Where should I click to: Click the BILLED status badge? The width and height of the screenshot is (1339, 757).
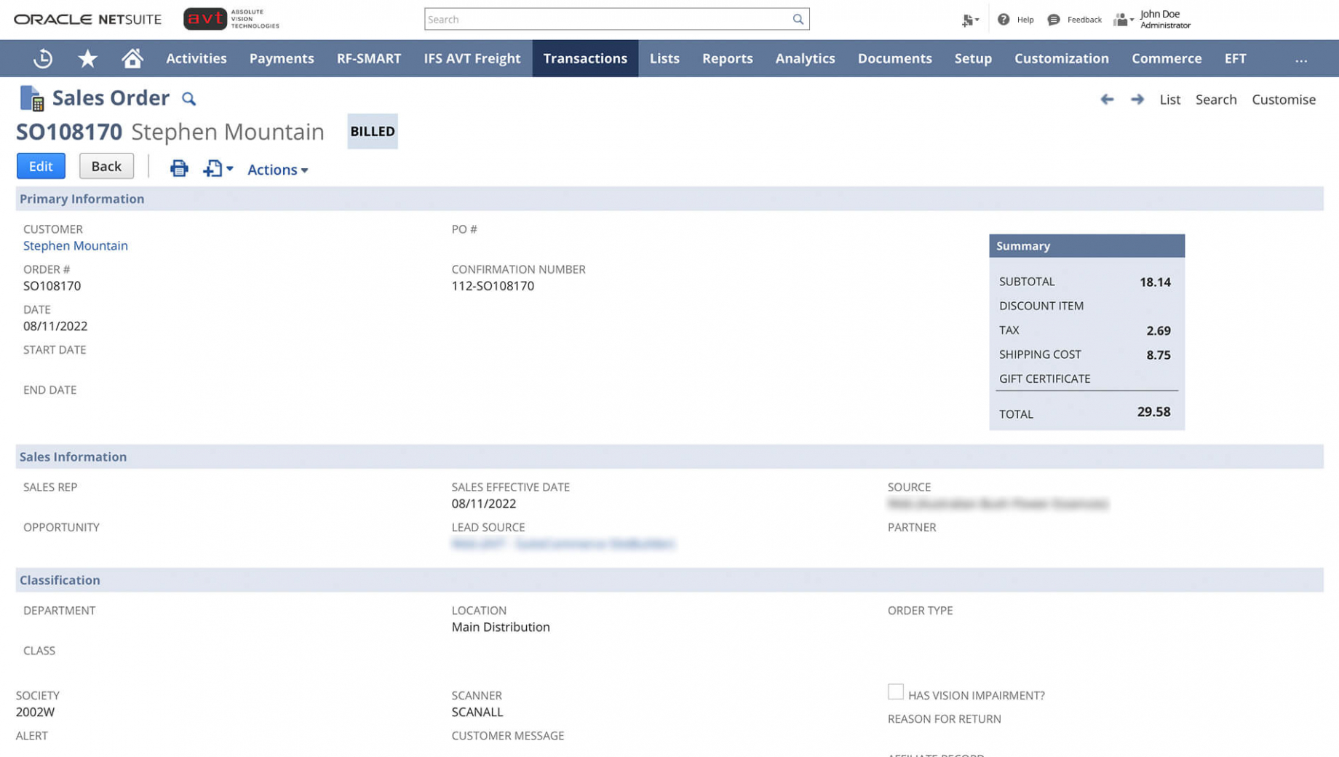point(373,132)
